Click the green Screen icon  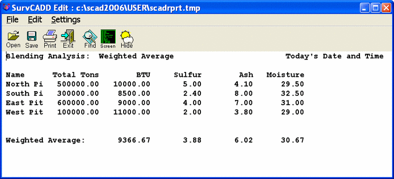click(108, 39)
